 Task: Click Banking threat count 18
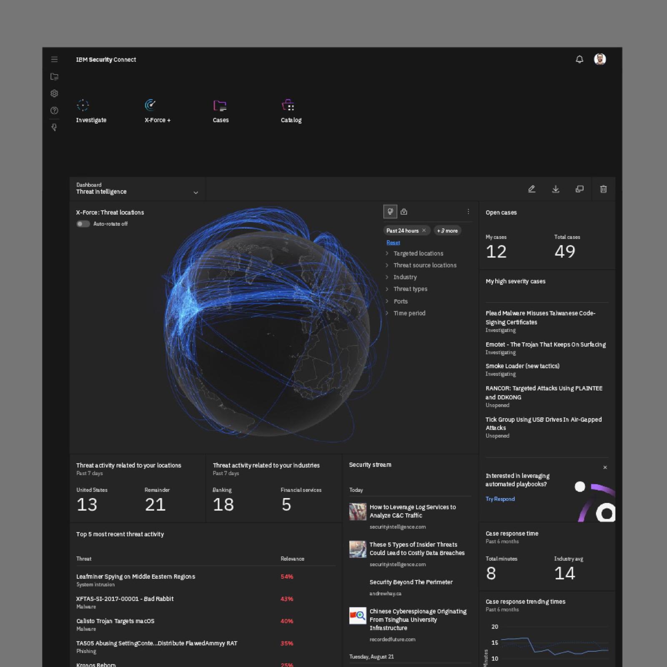tap(223, 505)
